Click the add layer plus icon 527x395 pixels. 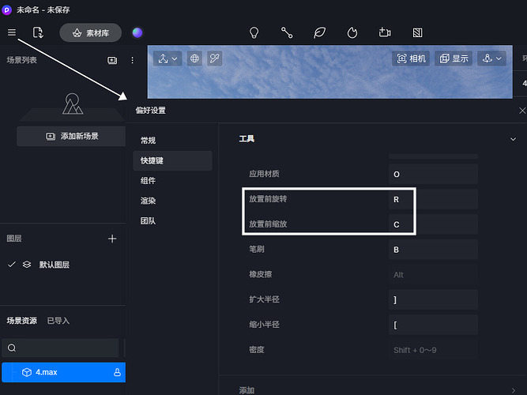point(112,239)
